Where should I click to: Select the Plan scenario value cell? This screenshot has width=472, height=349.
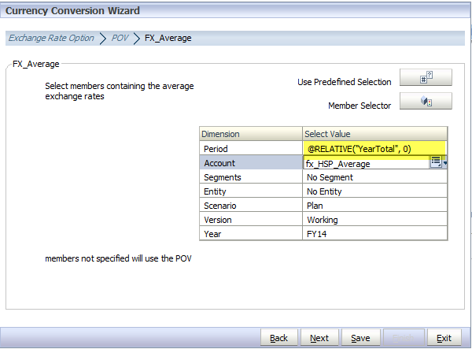coord(374,206)
